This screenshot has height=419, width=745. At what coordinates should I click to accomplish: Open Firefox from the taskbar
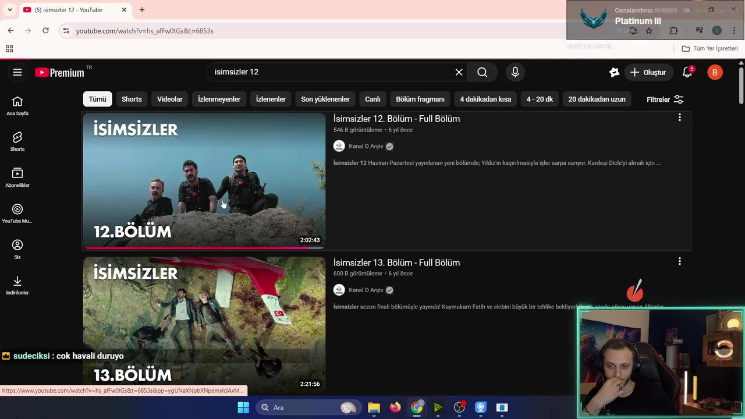point(395,407)
